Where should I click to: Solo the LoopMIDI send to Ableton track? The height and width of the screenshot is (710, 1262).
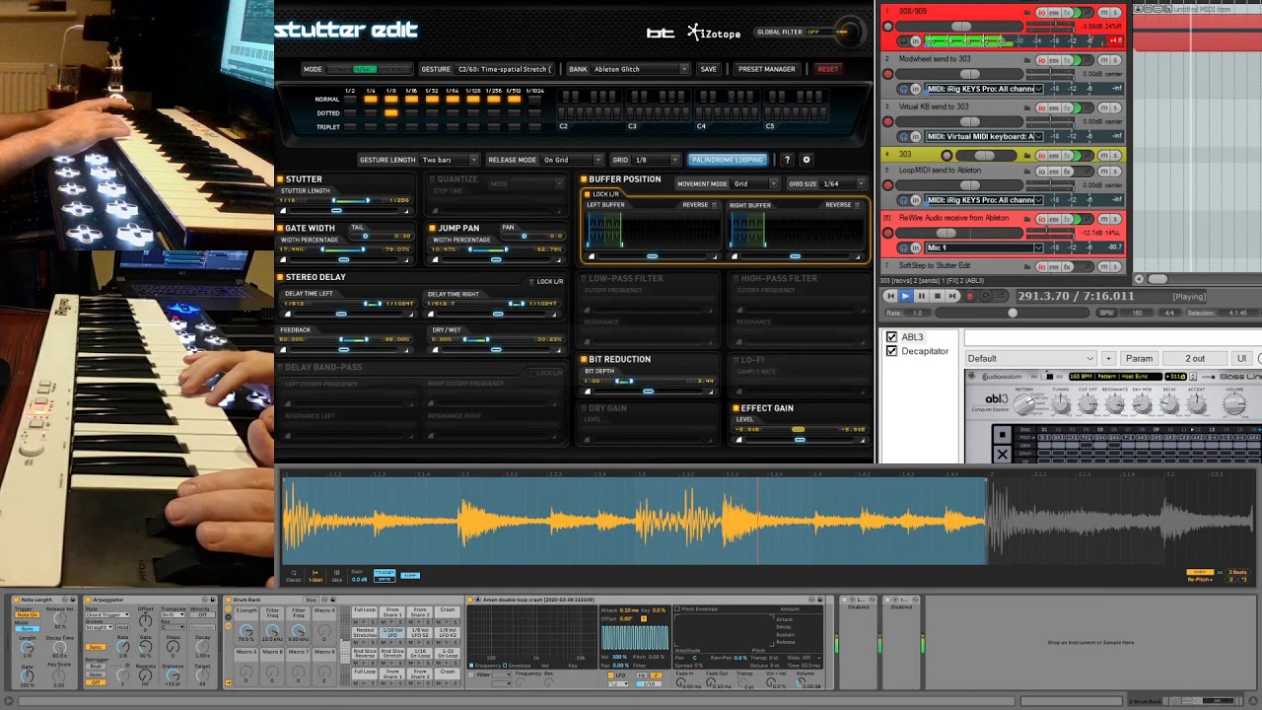pos(1115,171)
